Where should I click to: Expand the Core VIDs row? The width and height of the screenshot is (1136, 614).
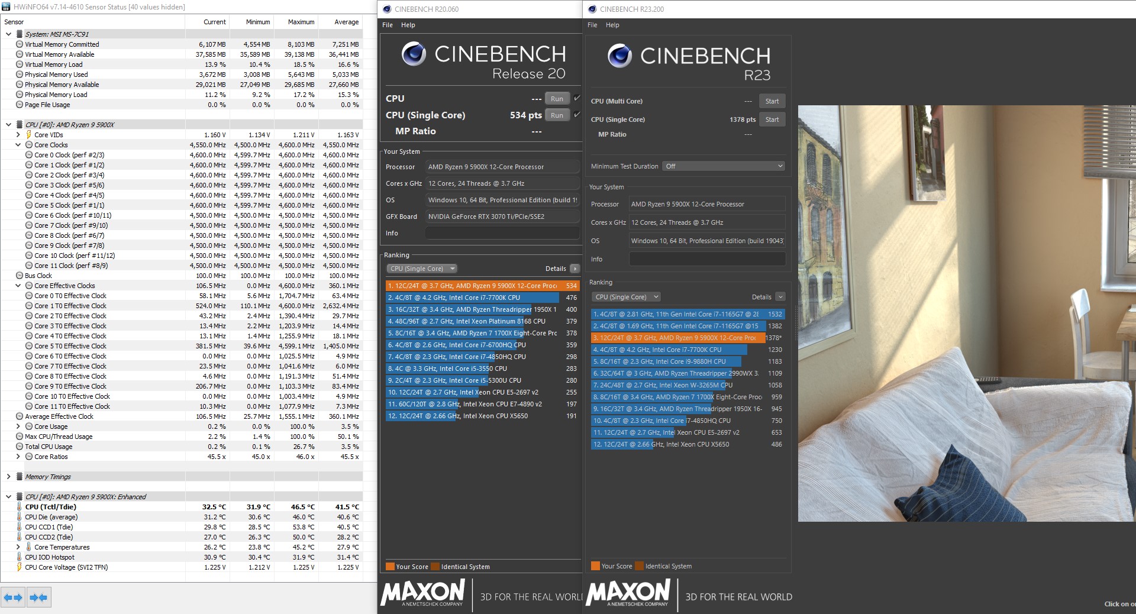click(x=18, y=135)
